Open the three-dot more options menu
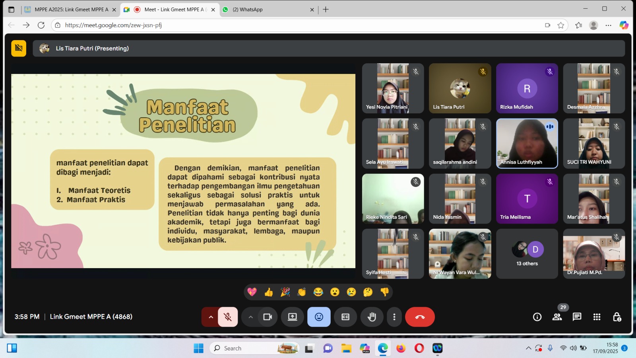 (x=394, y=317)
